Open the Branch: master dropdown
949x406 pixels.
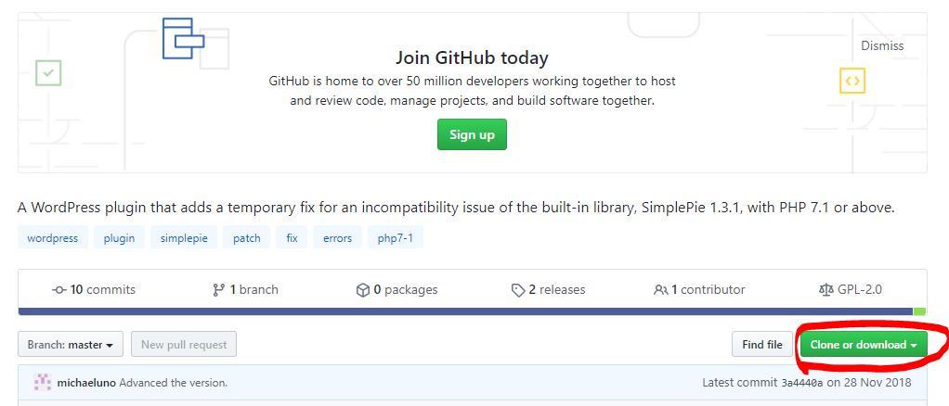(71, 345)
